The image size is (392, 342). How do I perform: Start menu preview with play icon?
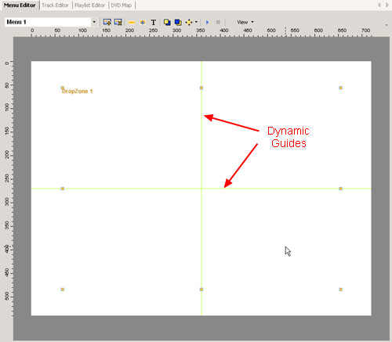click(x=208, y=22)
